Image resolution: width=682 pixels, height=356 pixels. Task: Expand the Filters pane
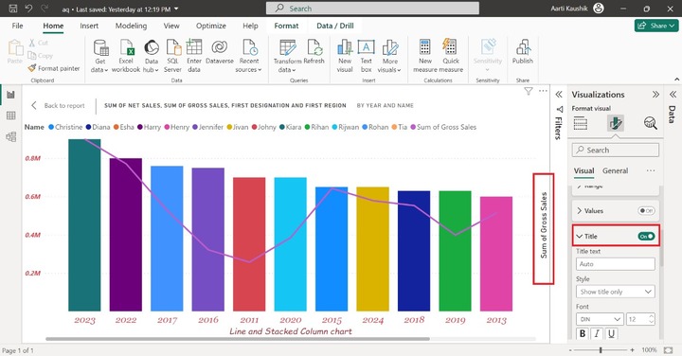pos(559,95)
